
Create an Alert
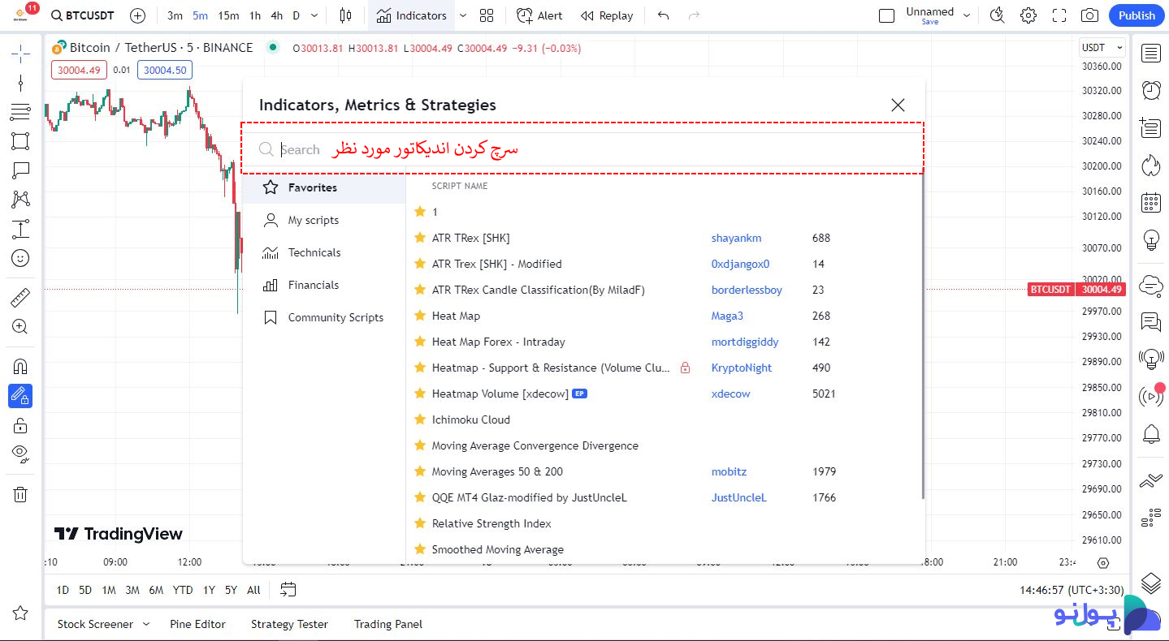[x=539, y=15]
